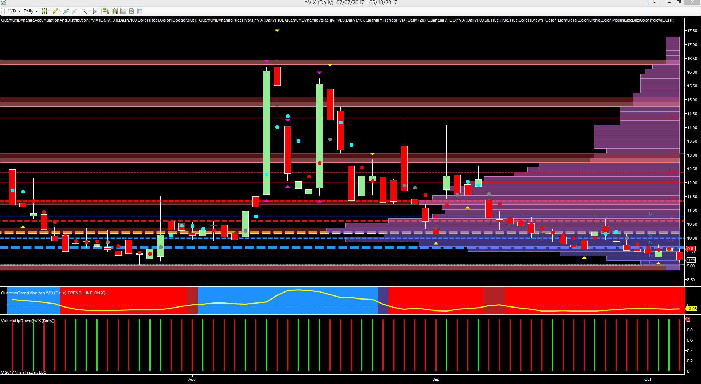Click the Oct date label on time axis

click(x=648, y=379)
